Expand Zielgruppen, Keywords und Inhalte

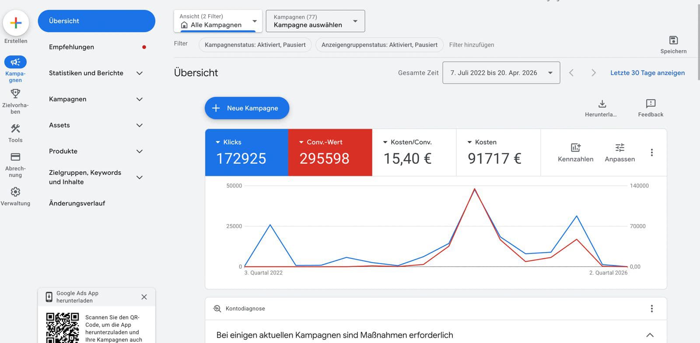coord(140,177)
